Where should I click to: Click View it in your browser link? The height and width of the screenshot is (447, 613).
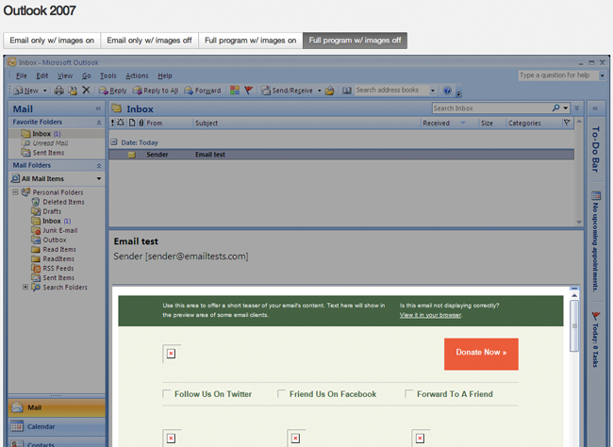[x=430, y=315]
